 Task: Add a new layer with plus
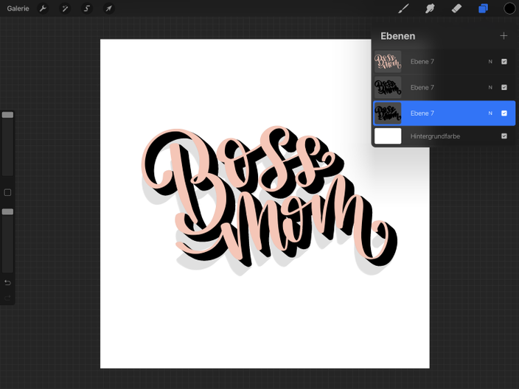pos(504,35)
